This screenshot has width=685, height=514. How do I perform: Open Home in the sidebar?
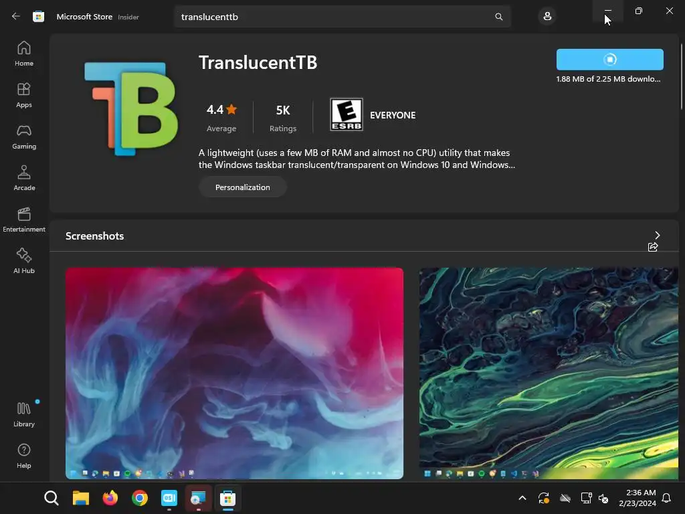coord(24,54)
